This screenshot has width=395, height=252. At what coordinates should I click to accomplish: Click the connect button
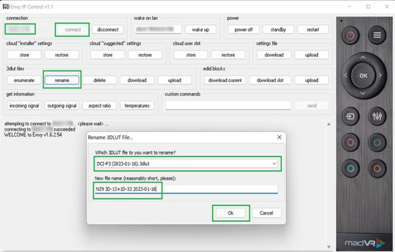point(73,29)
